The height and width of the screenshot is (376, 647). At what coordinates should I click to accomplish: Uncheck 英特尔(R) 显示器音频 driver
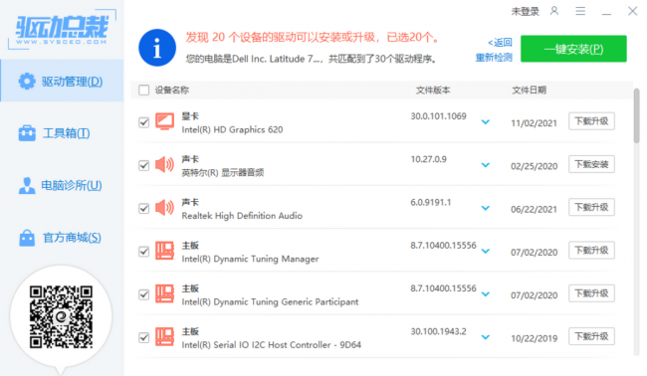[143, 165]
